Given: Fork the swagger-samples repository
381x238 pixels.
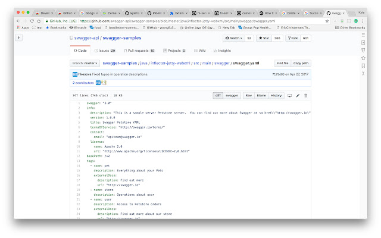Looking at the screenshot, I should [x=292, y=38].
